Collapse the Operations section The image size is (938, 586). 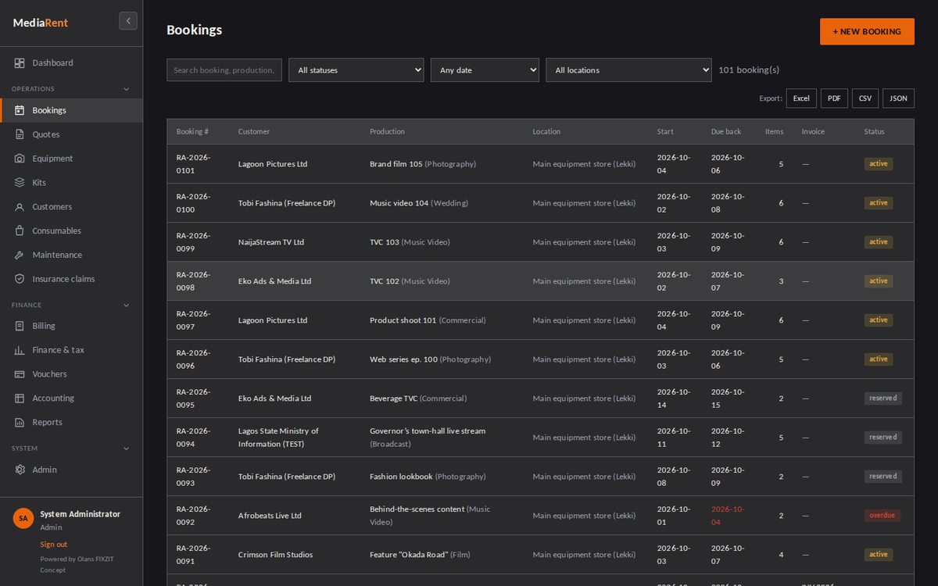71,89
